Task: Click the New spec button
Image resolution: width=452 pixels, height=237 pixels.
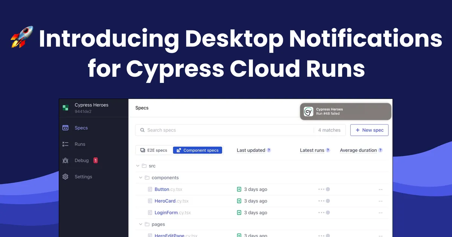Action: click(369, 130)
